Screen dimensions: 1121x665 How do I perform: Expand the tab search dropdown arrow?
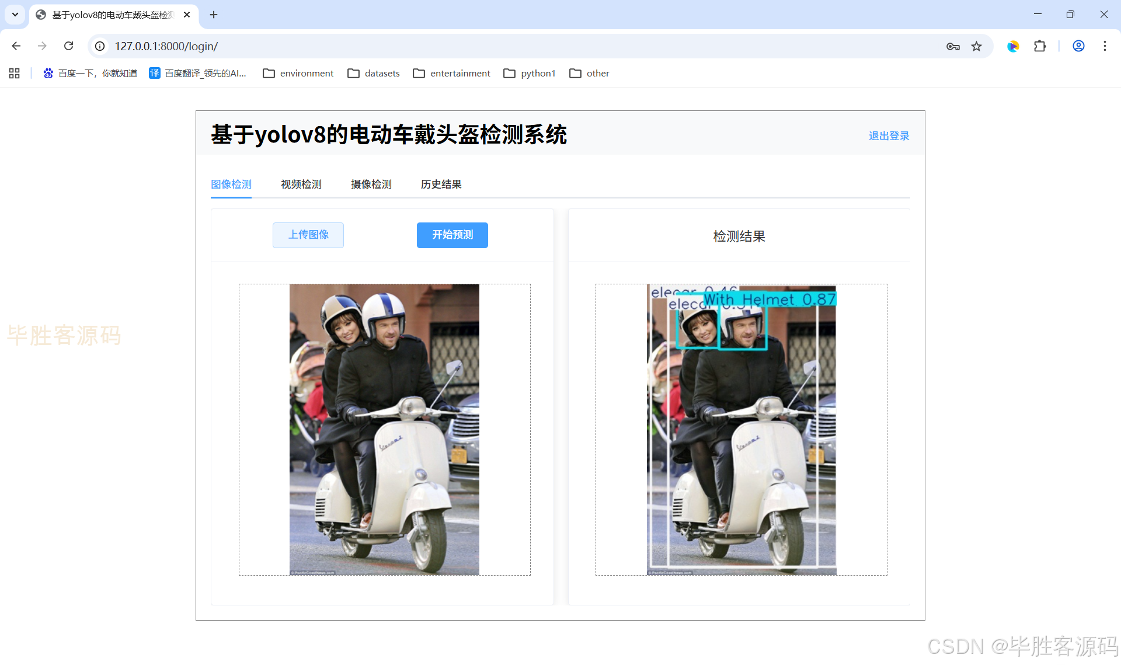pyautogui.click(x=15, y=15)
